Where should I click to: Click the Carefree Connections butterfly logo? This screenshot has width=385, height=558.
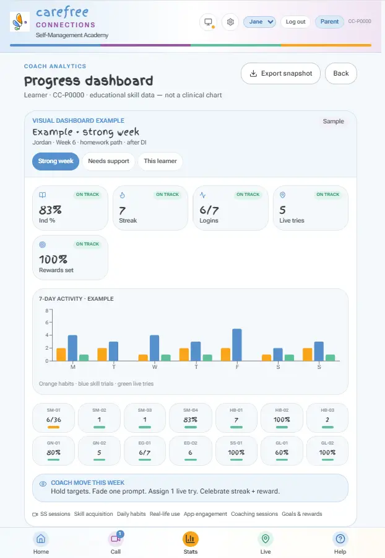point(20,22)
